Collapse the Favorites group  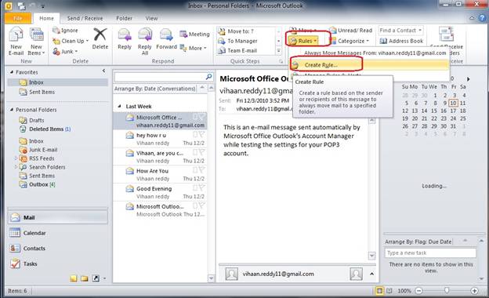[12, 72]
